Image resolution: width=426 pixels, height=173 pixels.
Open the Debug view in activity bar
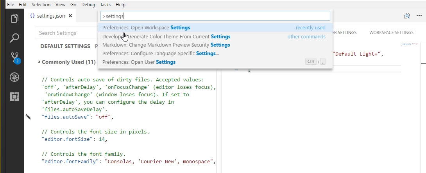pos(15,77)
